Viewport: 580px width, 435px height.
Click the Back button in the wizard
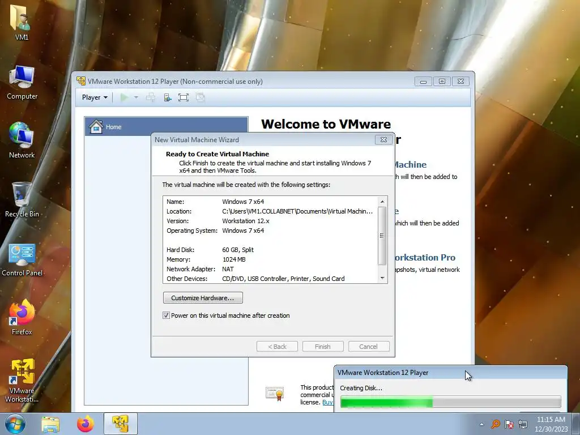click(277, 346)
